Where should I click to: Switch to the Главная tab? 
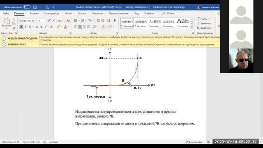[x=19, y=14]
